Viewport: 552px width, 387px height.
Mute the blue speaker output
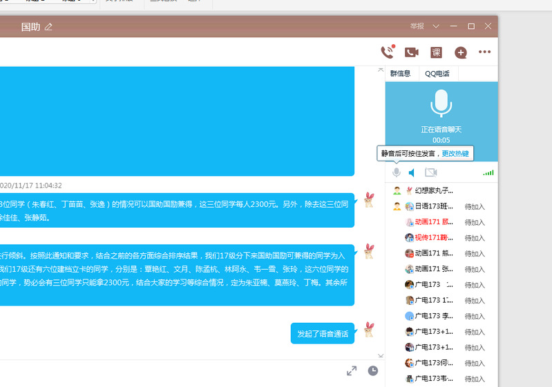click(412, 172)
